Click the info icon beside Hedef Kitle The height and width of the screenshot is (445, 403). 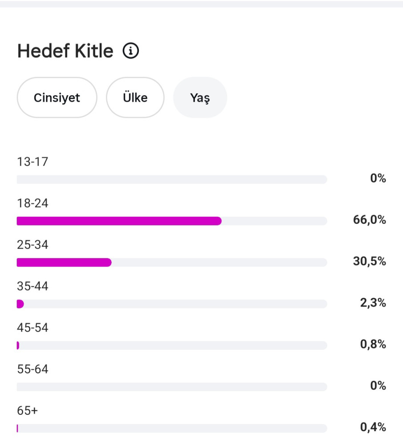pyautogui.click(x=130, y=51)
